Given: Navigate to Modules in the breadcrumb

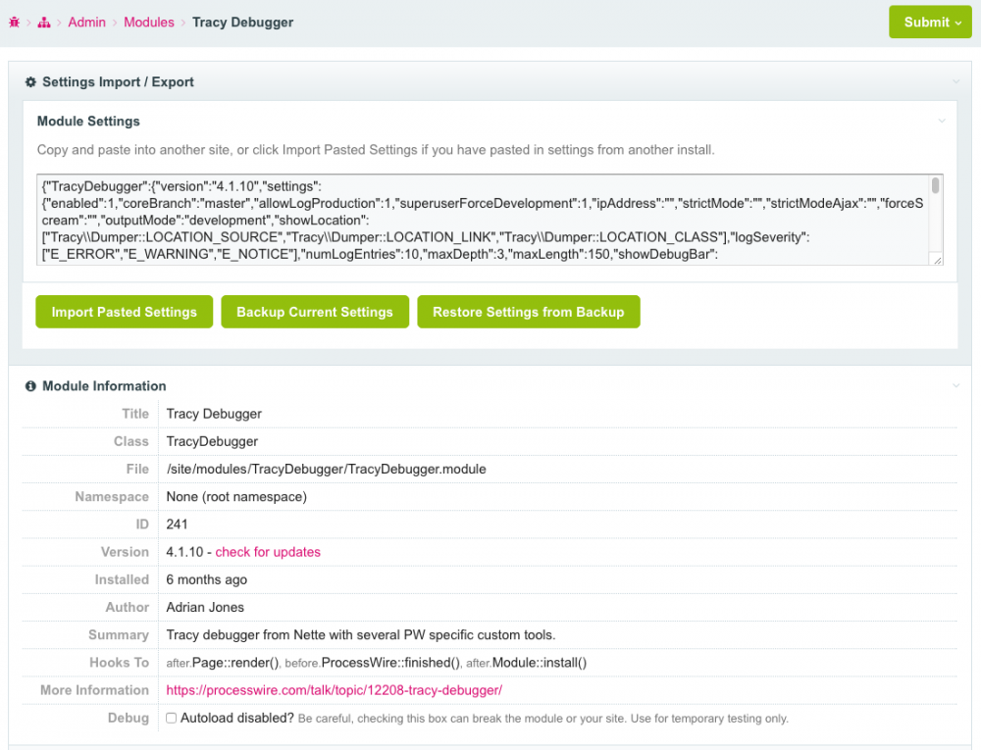Looking at the screenshot, I should pos(149,23).
